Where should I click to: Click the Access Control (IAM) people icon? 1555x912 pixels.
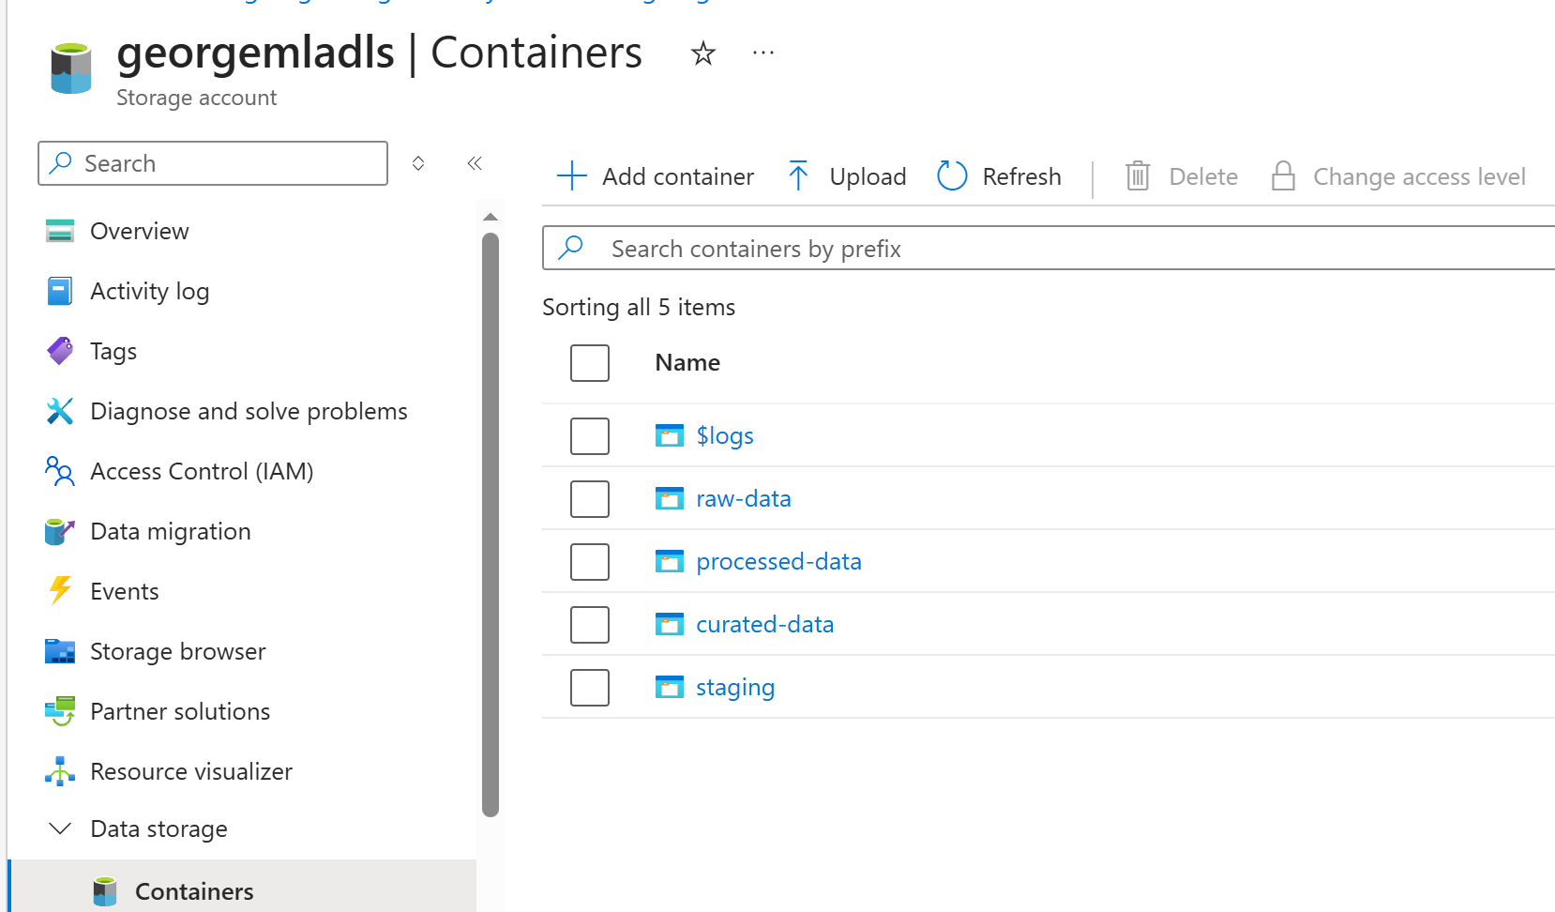coord(60,471)
